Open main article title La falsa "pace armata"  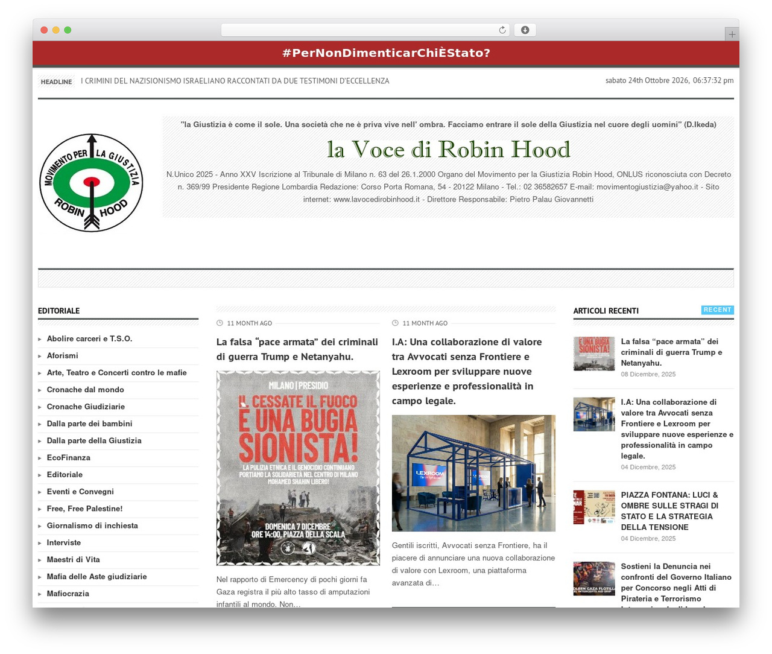click(x=297, y=349)
